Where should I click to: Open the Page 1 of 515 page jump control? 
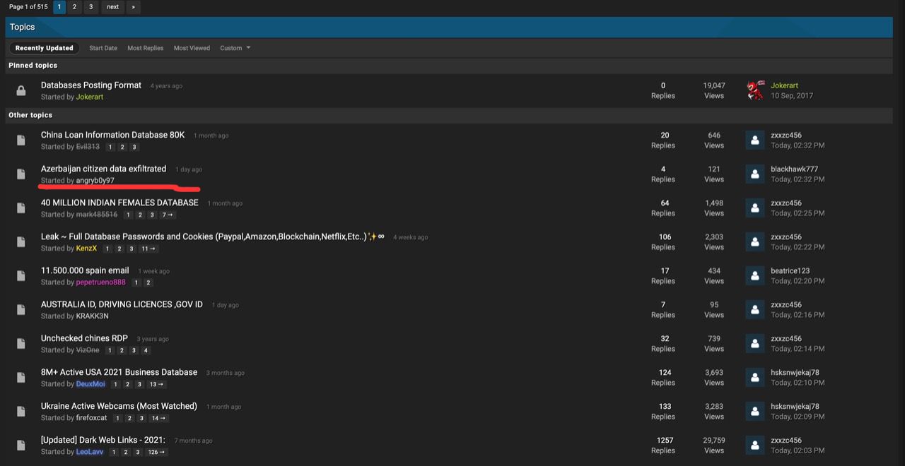coord(28,7)
